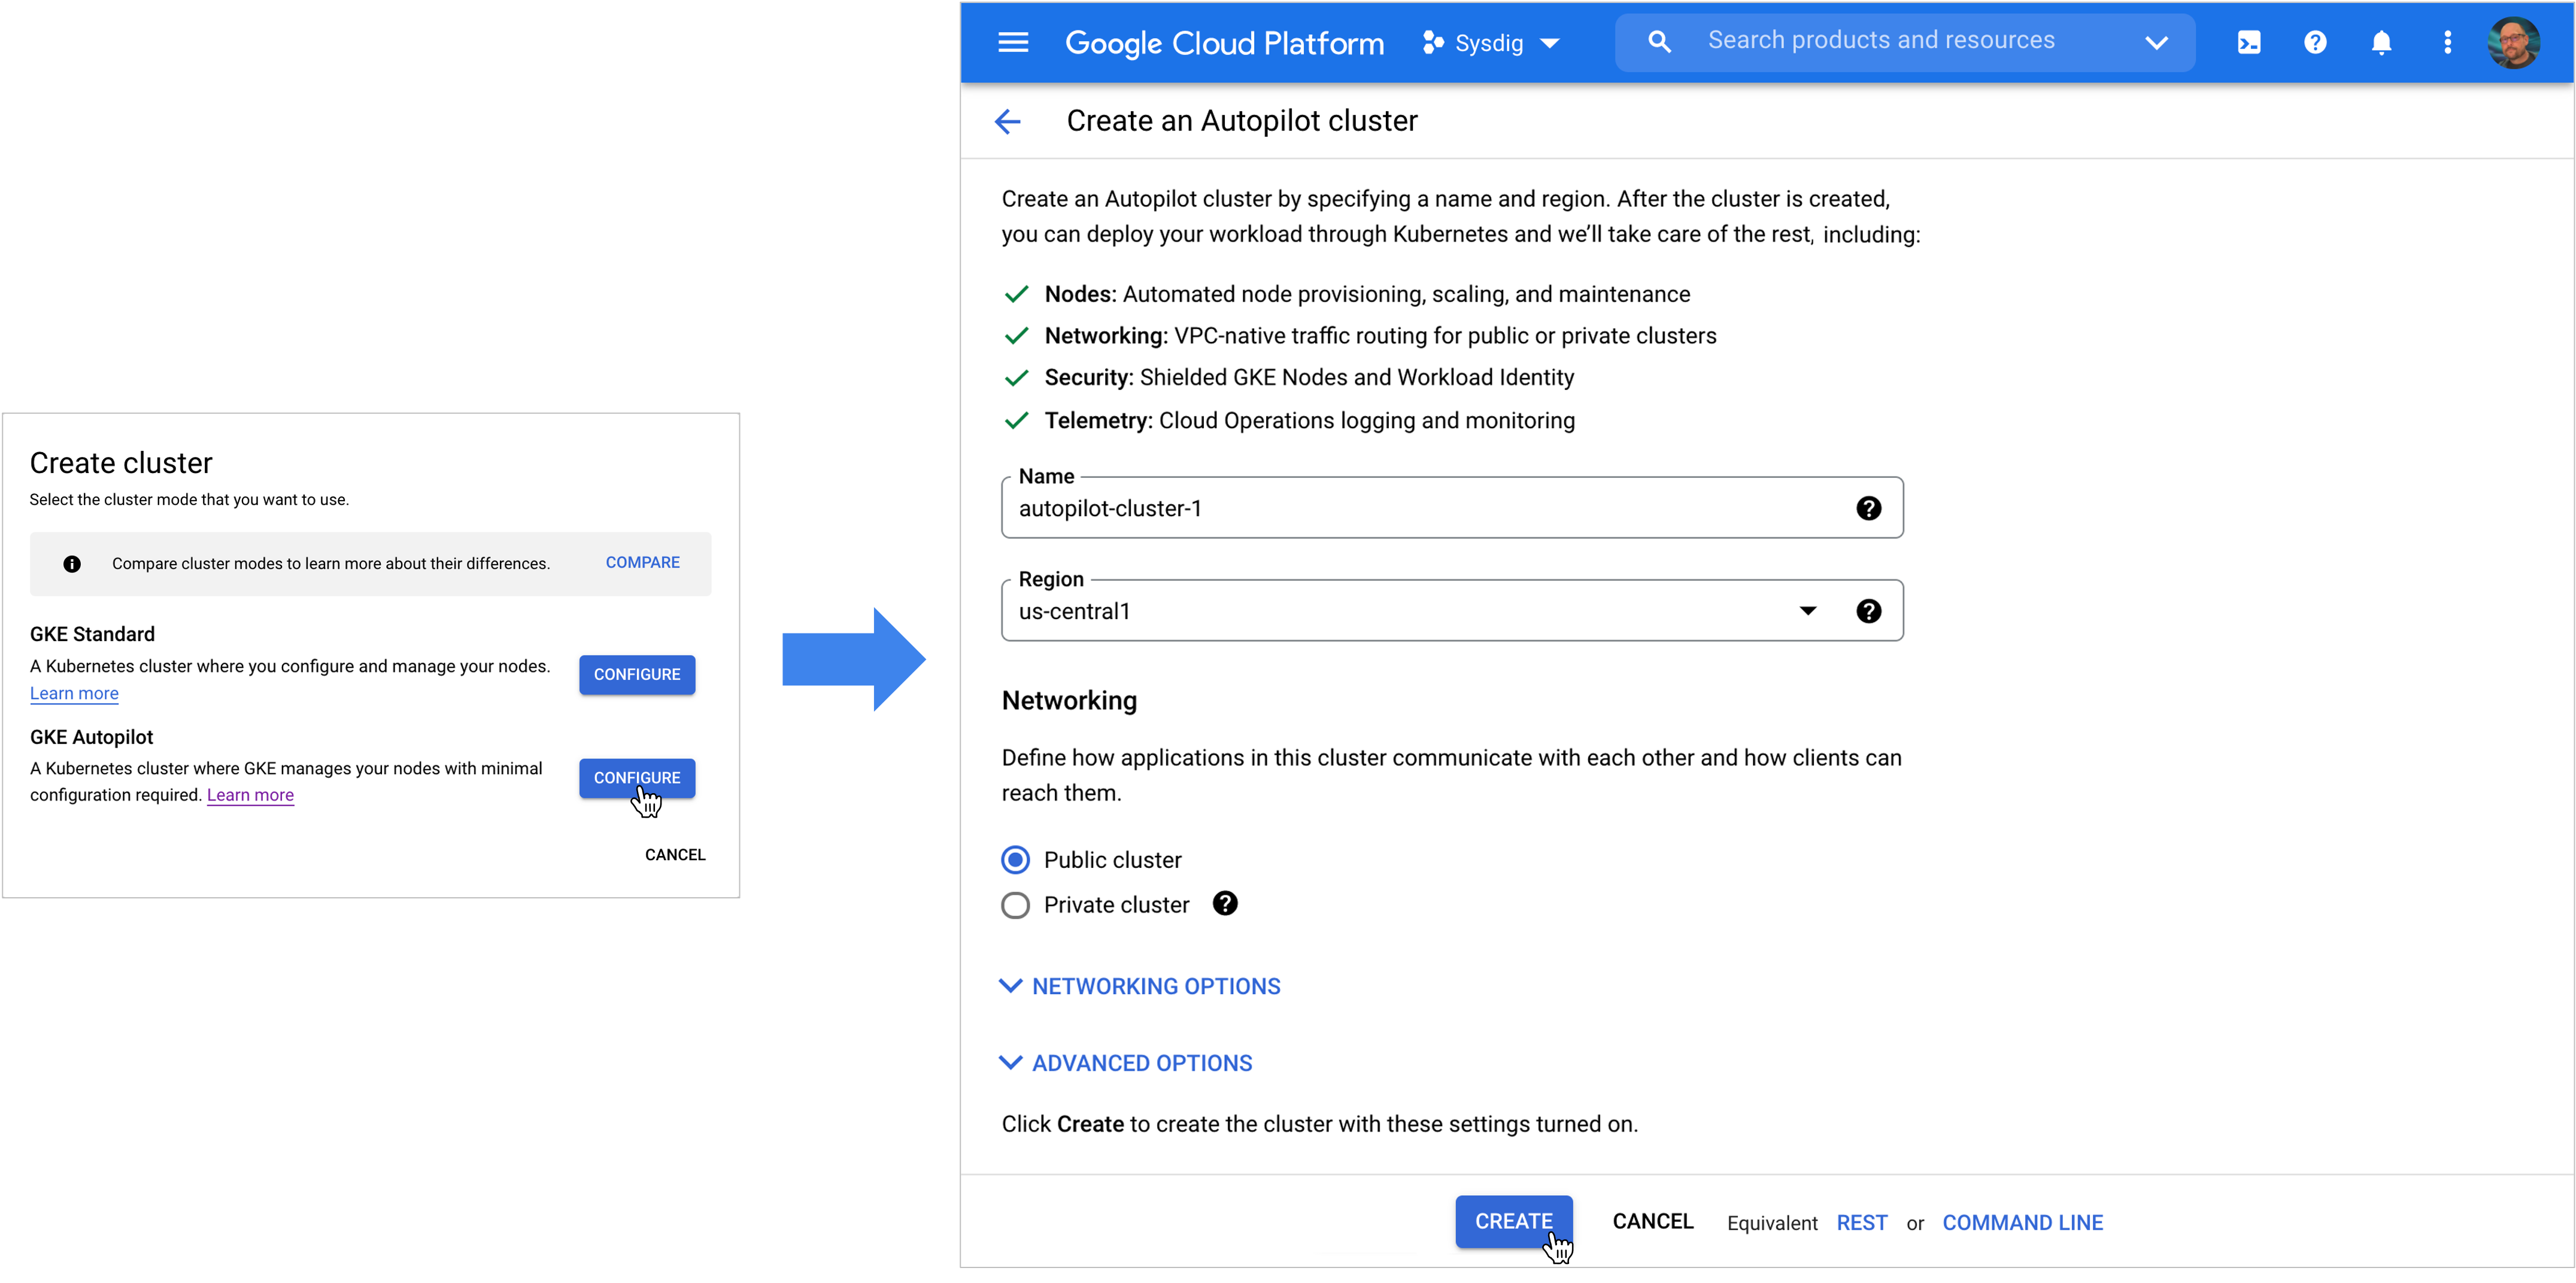Click the Google Cloud Platform logo
Image resolution: width=2576 pixels, height=1283 pixels.
coord(1224,43)
